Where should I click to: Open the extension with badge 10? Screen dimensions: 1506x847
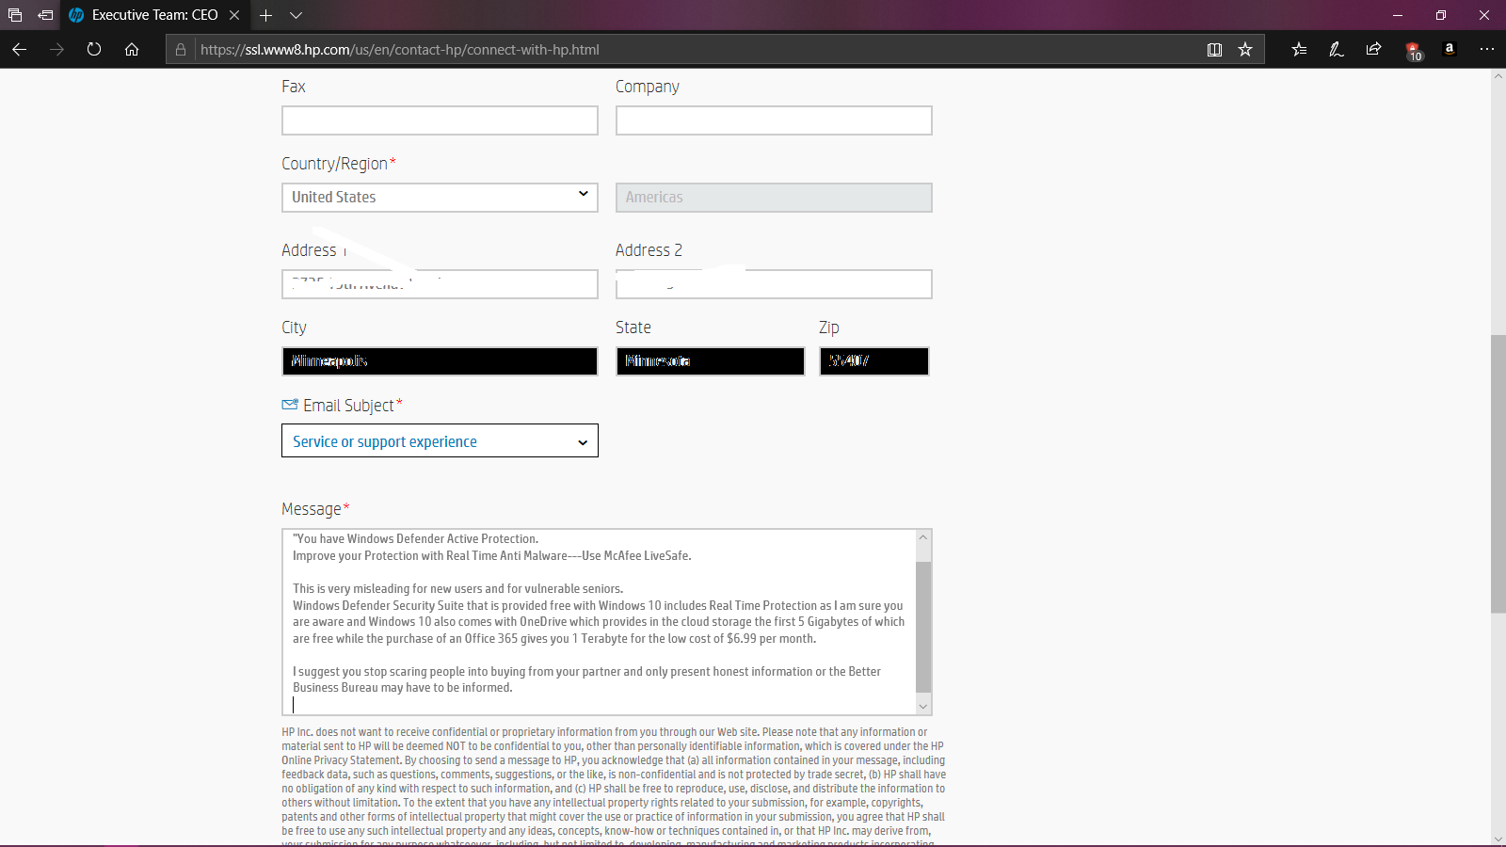tap(1413, 51)
